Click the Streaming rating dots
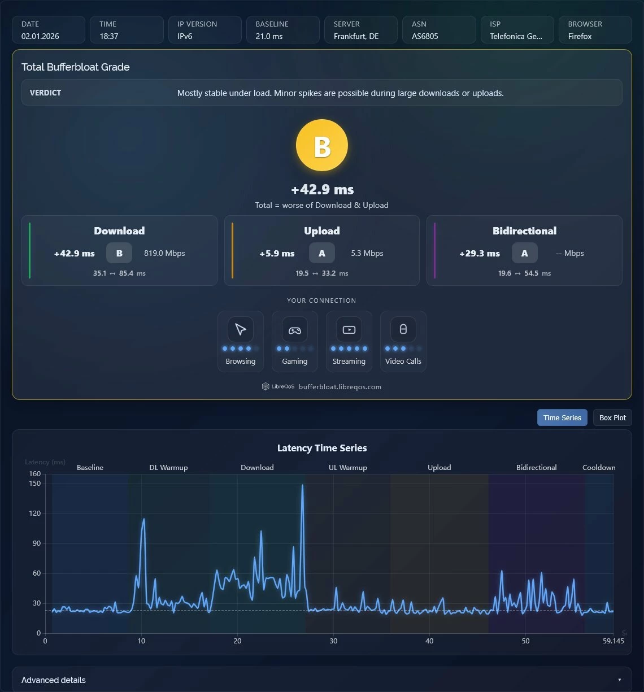The width and height of the screenshot is (644, 692). (349, 349)
